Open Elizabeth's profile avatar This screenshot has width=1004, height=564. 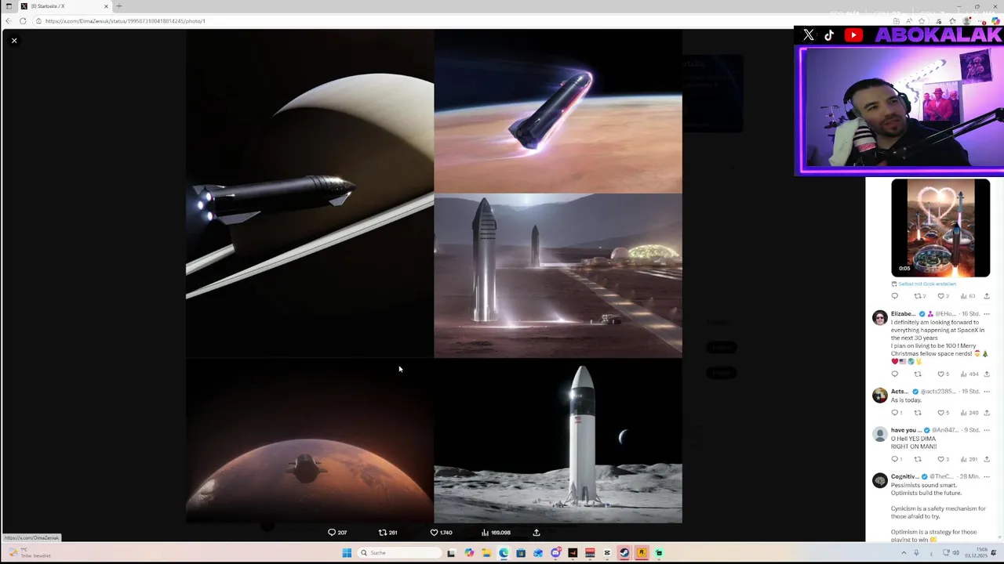[x=879, y=317]
